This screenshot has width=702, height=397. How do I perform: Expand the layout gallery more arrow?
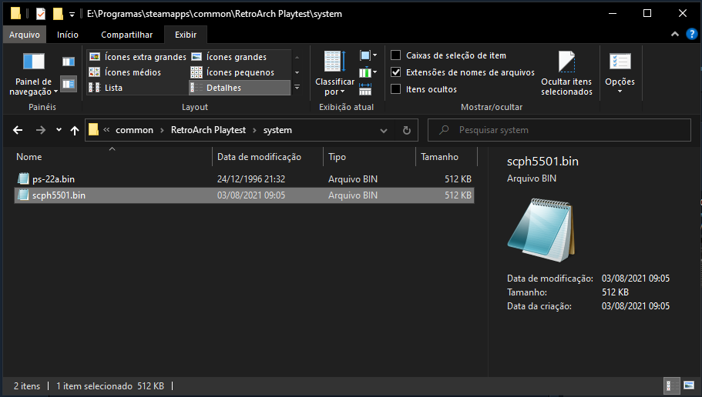[x=297, y=88]
